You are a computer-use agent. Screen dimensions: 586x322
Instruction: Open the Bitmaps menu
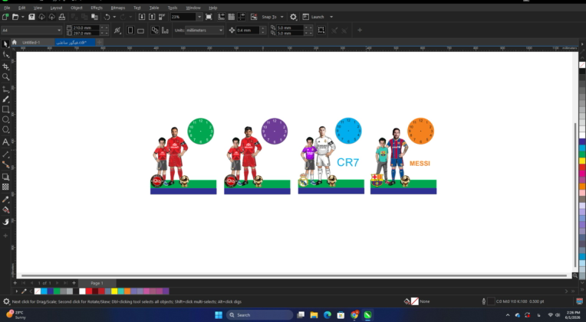118,8
